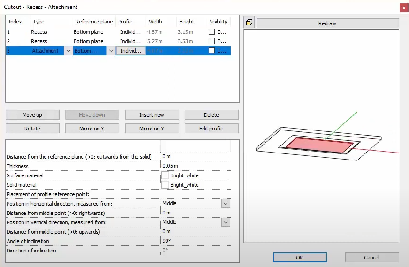Click the Edit profile button
The image size is (409, 267).
pyautogui.click(x=211, y=129)
